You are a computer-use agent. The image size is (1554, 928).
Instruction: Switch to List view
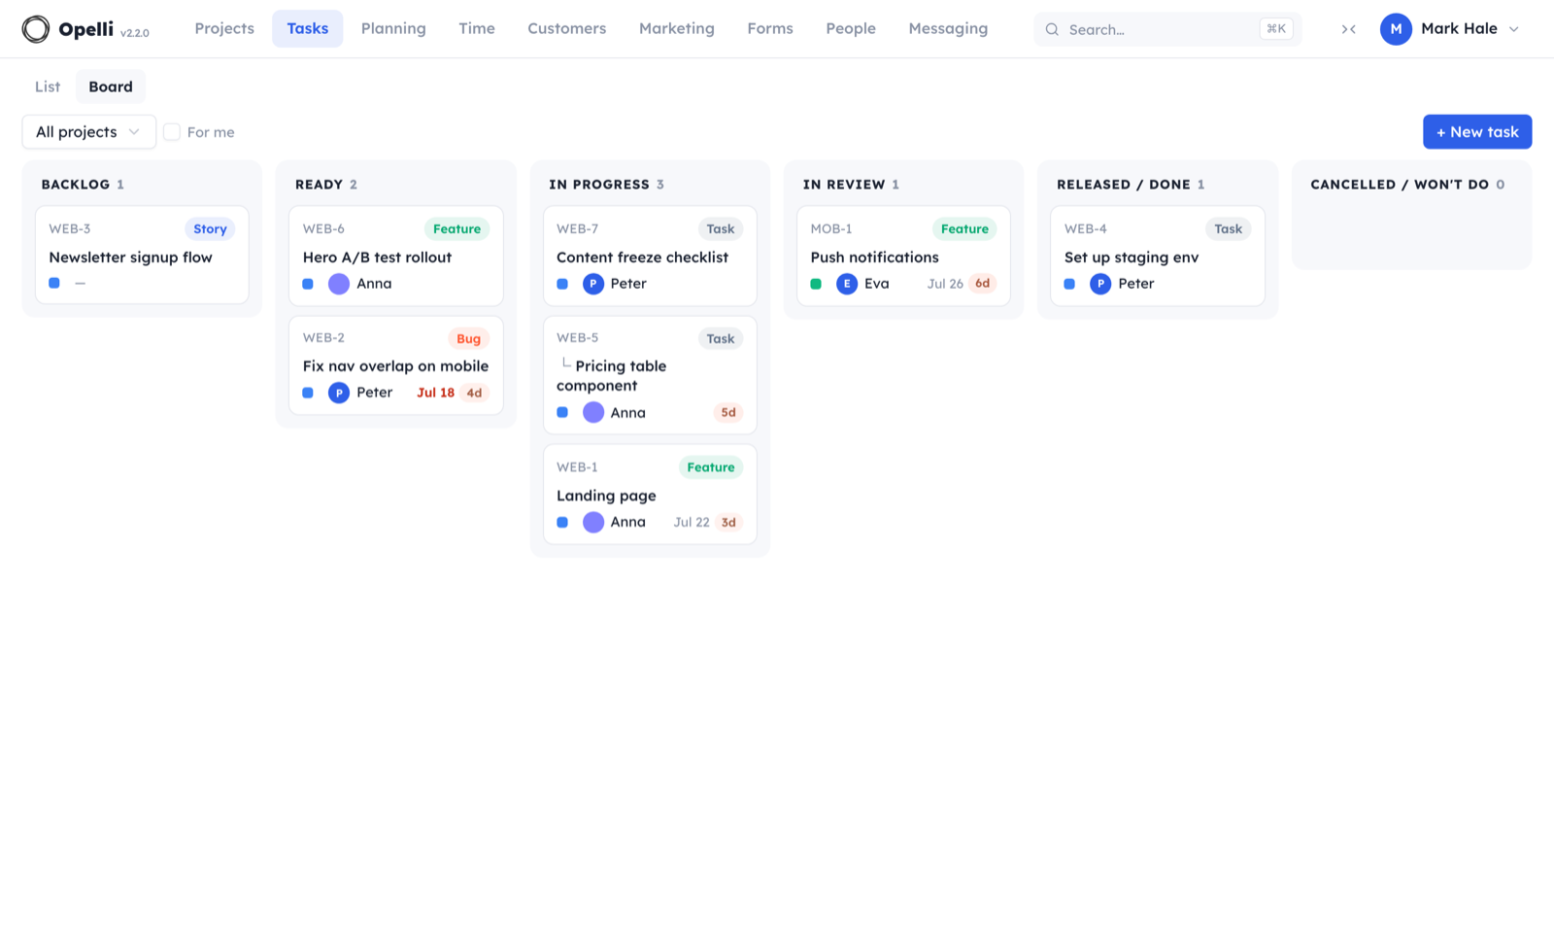point(48,86)
